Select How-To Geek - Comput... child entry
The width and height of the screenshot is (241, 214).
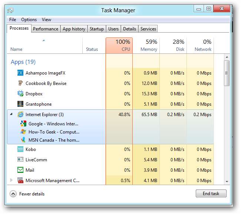click(x=54, y=132)
